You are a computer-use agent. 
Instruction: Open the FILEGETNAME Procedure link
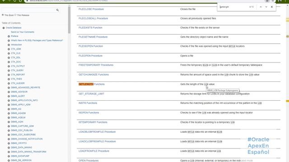coord(93,37)
